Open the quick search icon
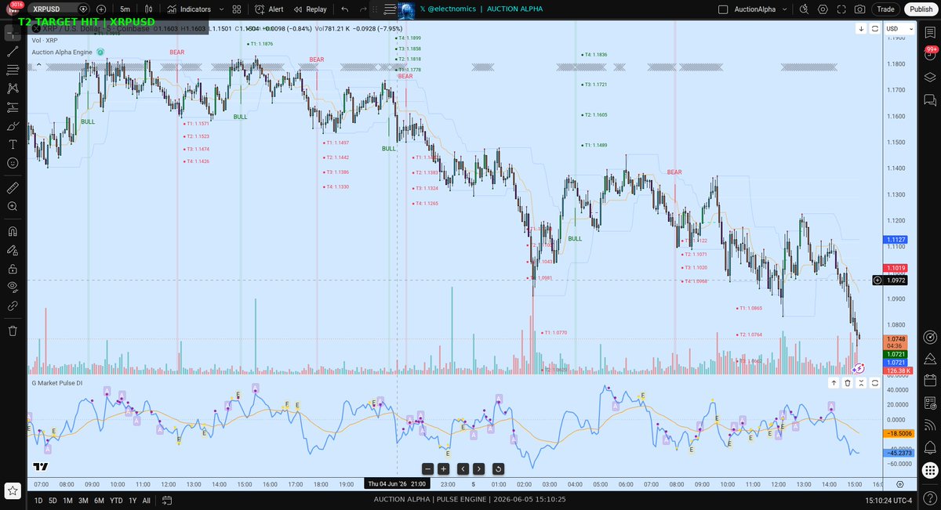 802,9
